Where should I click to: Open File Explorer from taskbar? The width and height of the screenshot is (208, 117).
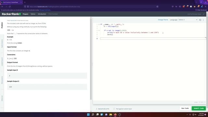click(x=111, y=114)
